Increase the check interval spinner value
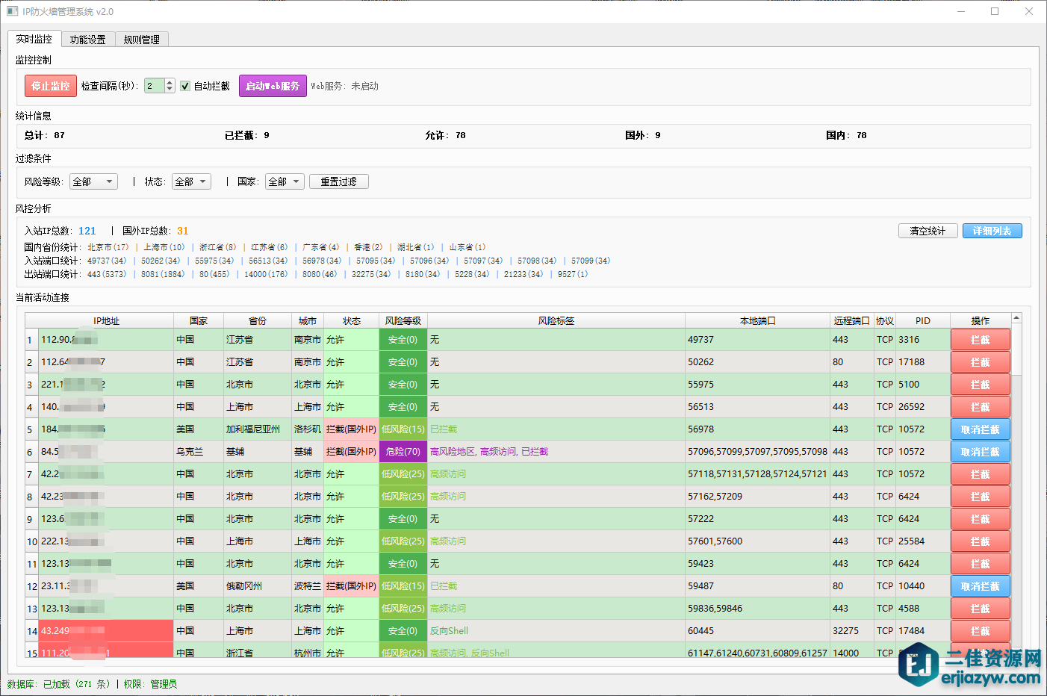This screenshot has width=1047, height=696. click(170, 82)
